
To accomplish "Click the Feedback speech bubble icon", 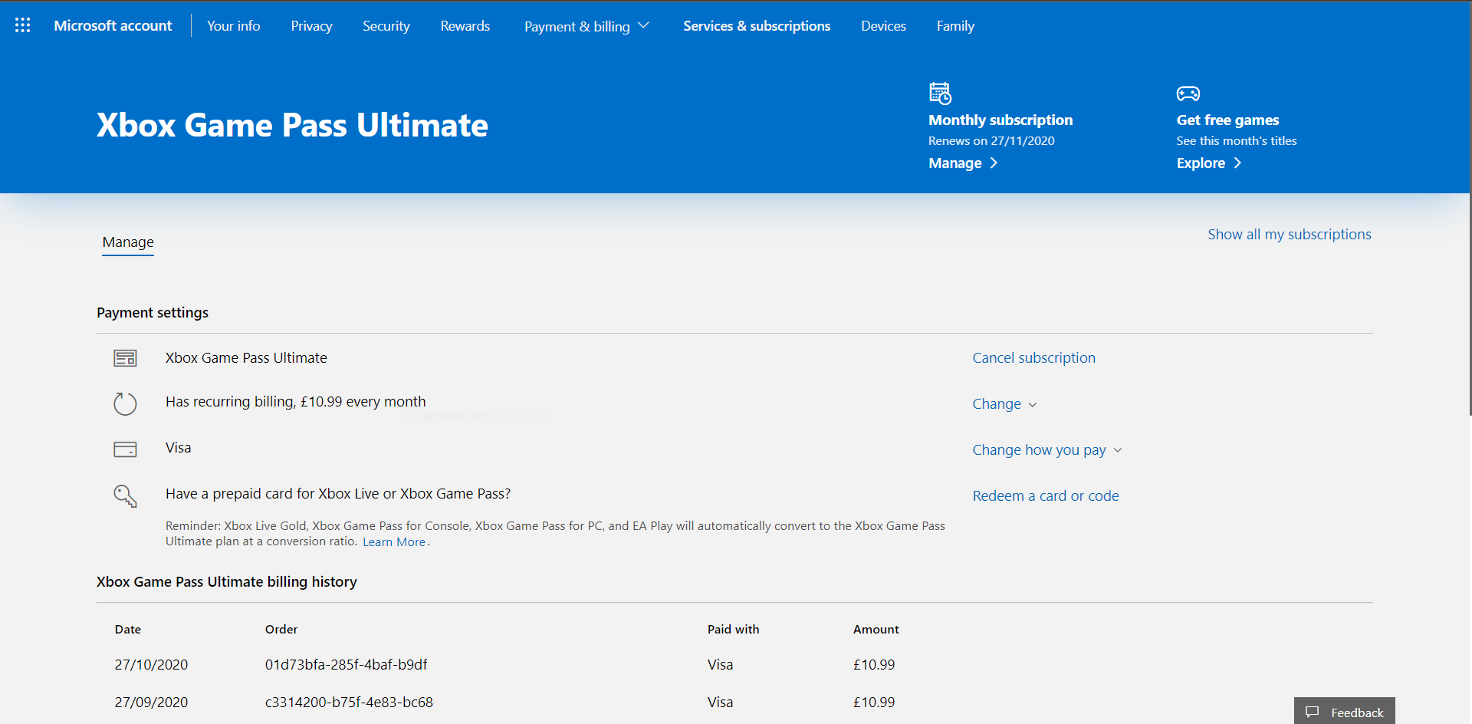I will click(1313, 712).
